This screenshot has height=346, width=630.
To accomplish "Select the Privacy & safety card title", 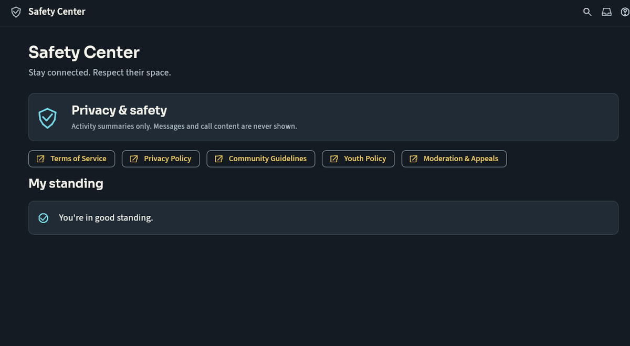I will point(119,110).
